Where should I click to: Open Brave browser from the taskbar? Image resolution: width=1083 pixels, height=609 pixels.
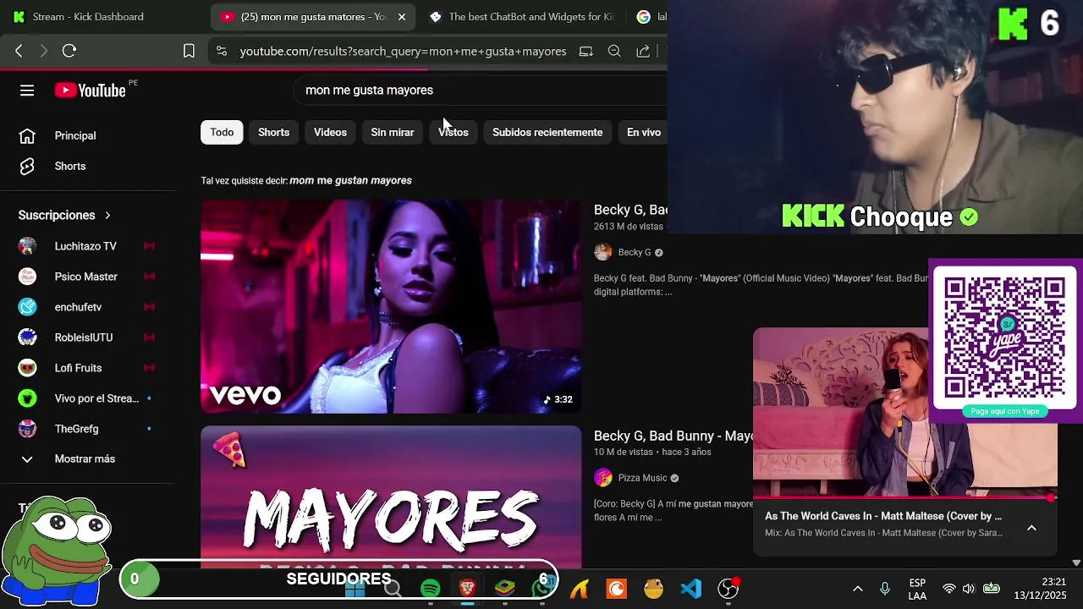click(x=467, y=588)
